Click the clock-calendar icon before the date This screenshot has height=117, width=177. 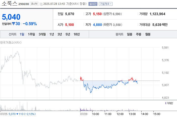41,4
